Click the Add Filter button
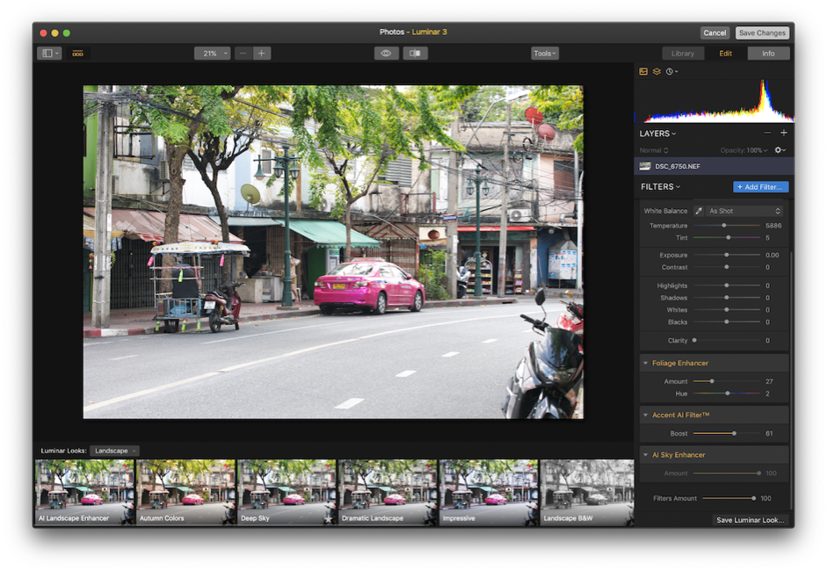Image resolution: width=827 pixels, height=571 pixels. click(x=760, y=187)
